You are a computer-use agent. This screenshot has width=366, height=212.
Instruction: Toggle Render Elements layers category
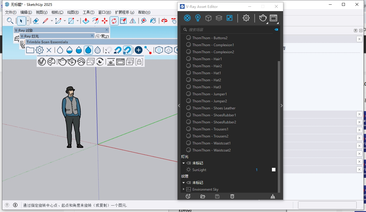(219, 18)
